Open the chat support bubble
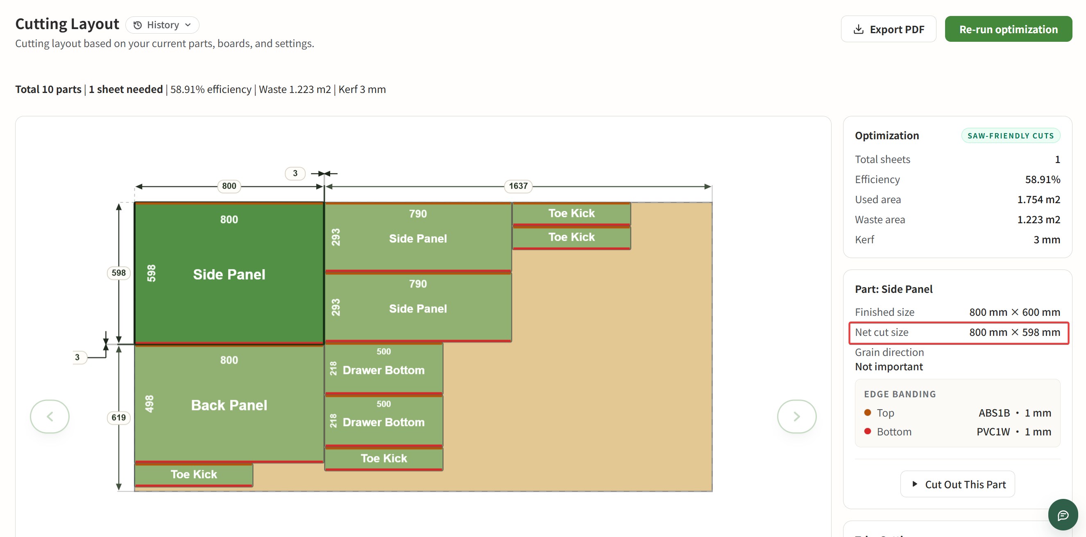1086x537 pixels. click(1062, 514)
